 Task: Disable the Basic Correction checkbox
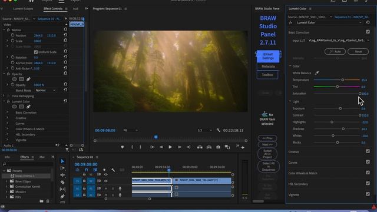[x=368, y=32]
